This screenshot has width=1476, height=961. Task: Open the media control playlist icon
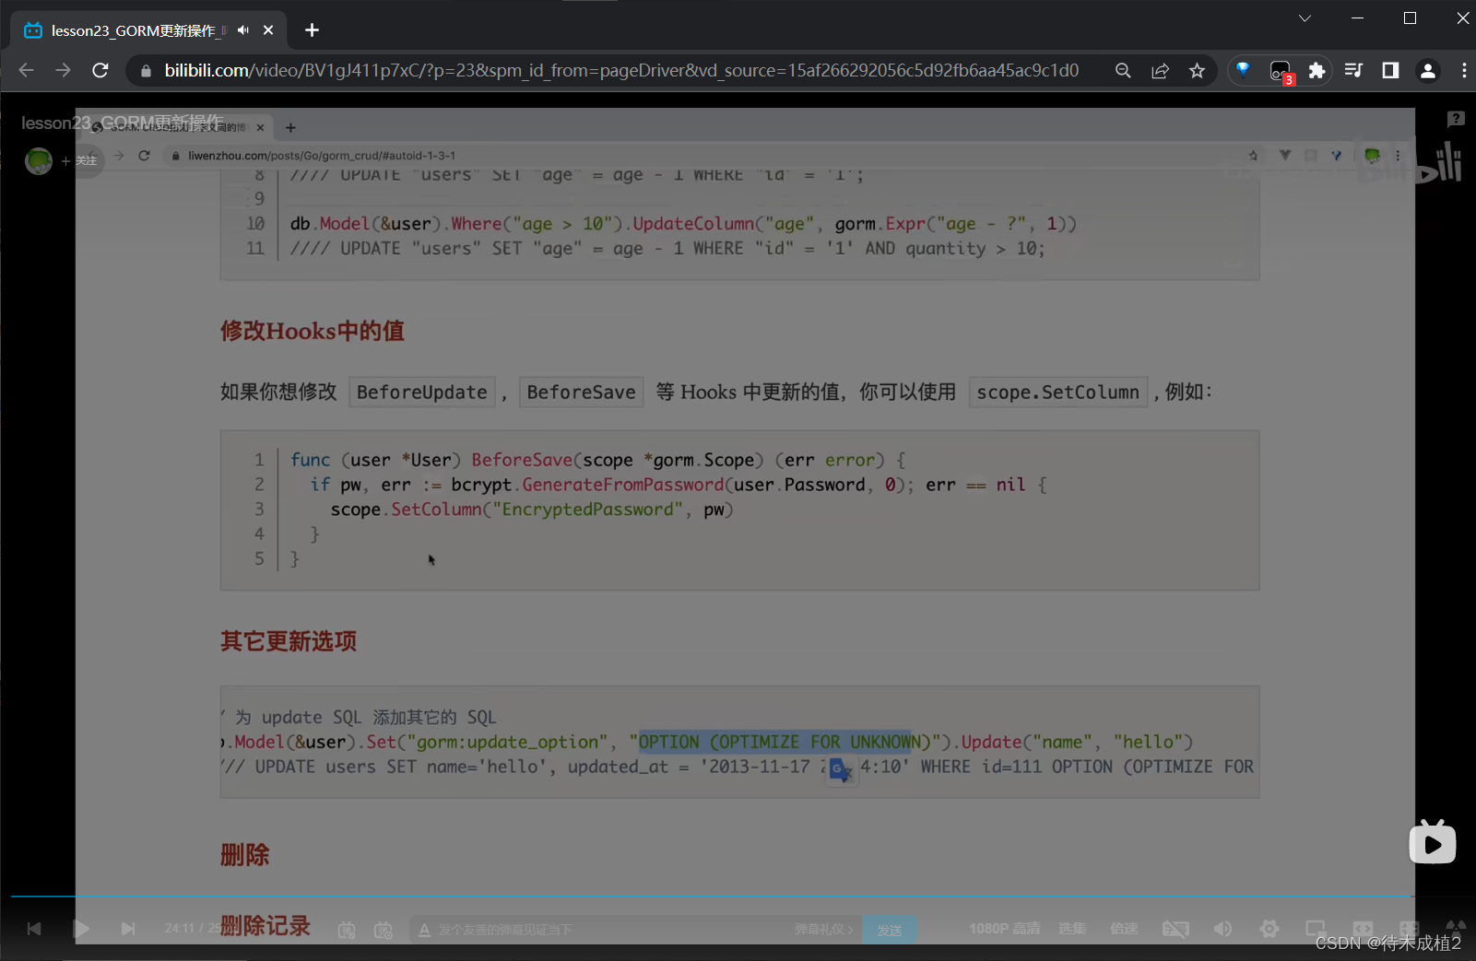[x=1353, y=71]
